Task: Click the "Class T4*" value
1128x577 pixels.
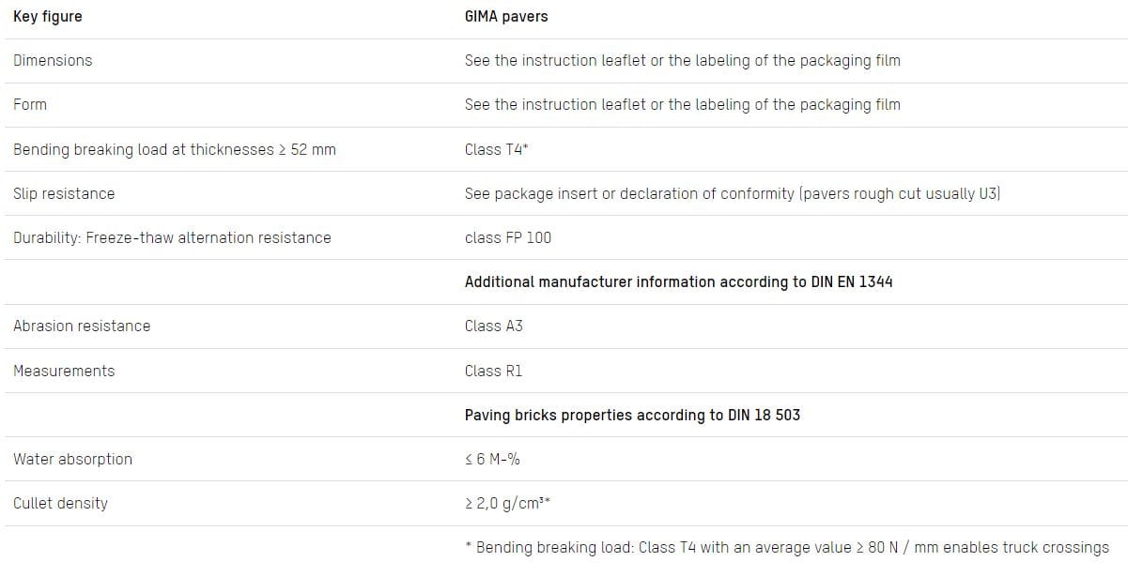Action: pyautogui.click(x=496, y=149)
